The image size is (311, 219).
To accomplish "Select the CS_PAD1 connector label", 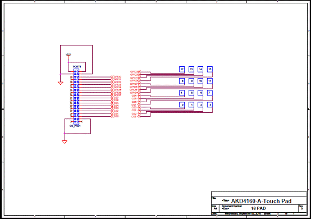I will [x=75, y=126].
